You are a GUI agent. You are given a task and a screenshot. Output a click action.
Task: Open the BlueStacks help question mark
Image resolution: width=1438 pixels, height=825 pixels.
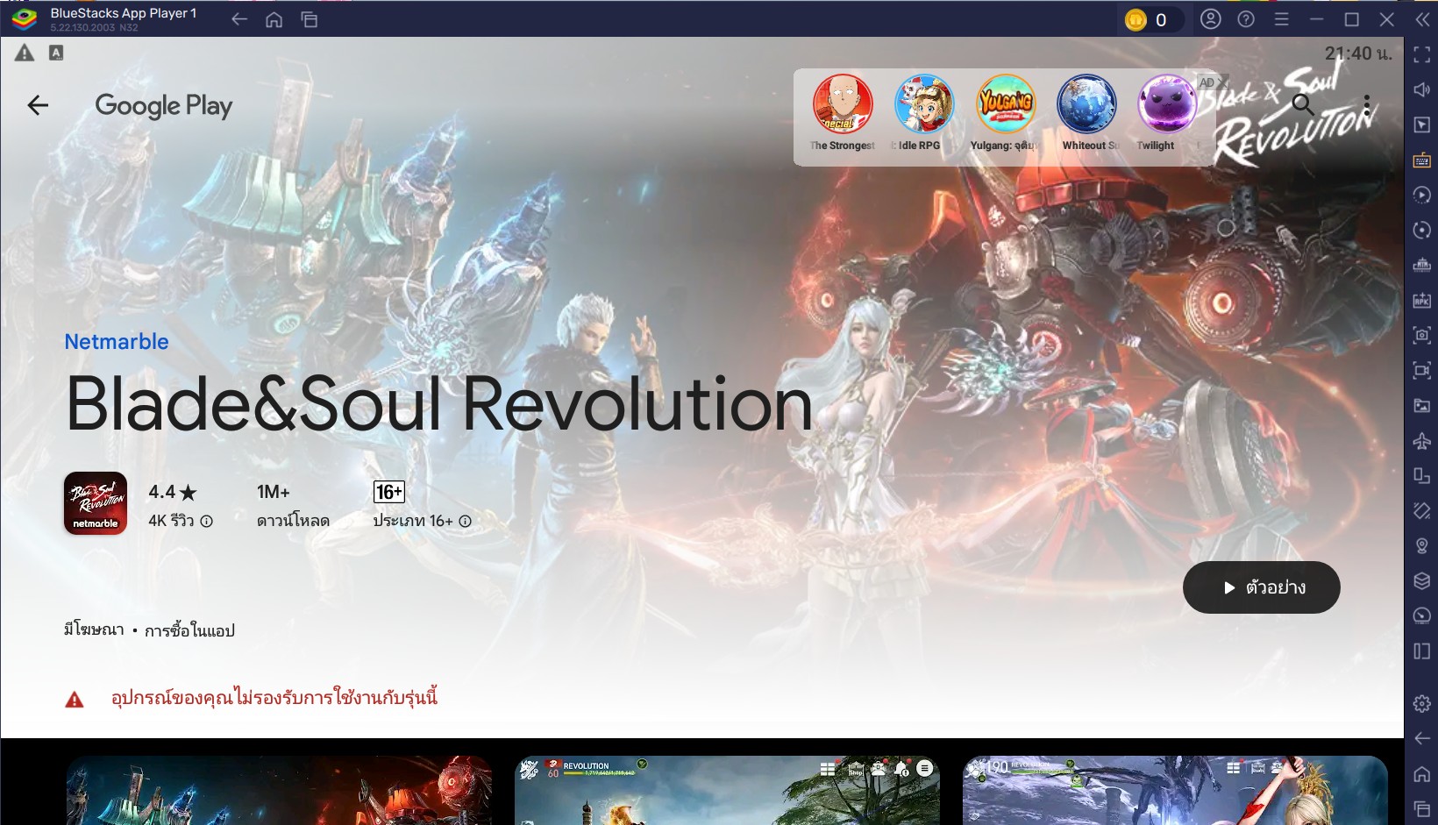pos(1246,19)
